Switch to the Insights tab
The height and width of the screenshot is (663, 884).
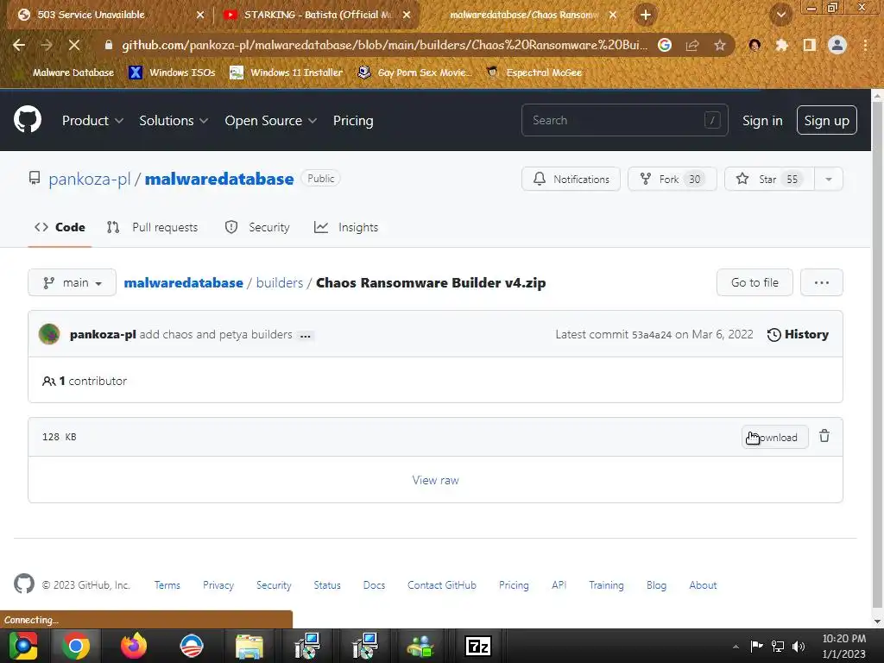click(346, 227)
